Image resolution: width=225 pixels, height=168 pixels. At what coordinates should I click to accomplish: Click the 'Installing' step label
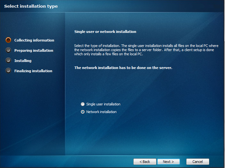(23, 61)
